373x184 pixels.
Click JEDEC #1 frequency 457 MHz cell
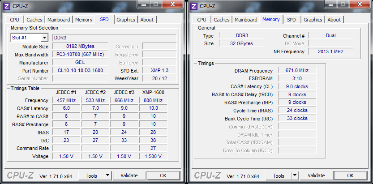tap(66, 100)
